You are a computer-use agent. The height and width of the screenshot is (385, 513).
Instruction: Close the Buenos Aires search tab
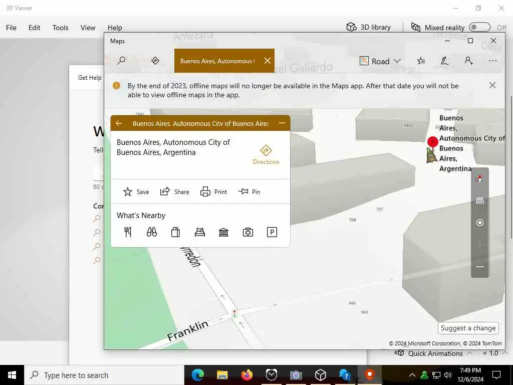(268, 61)
